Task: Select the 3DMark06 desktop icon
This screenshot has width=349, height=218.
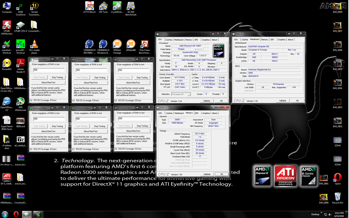Action: click(x=131, y=46)
